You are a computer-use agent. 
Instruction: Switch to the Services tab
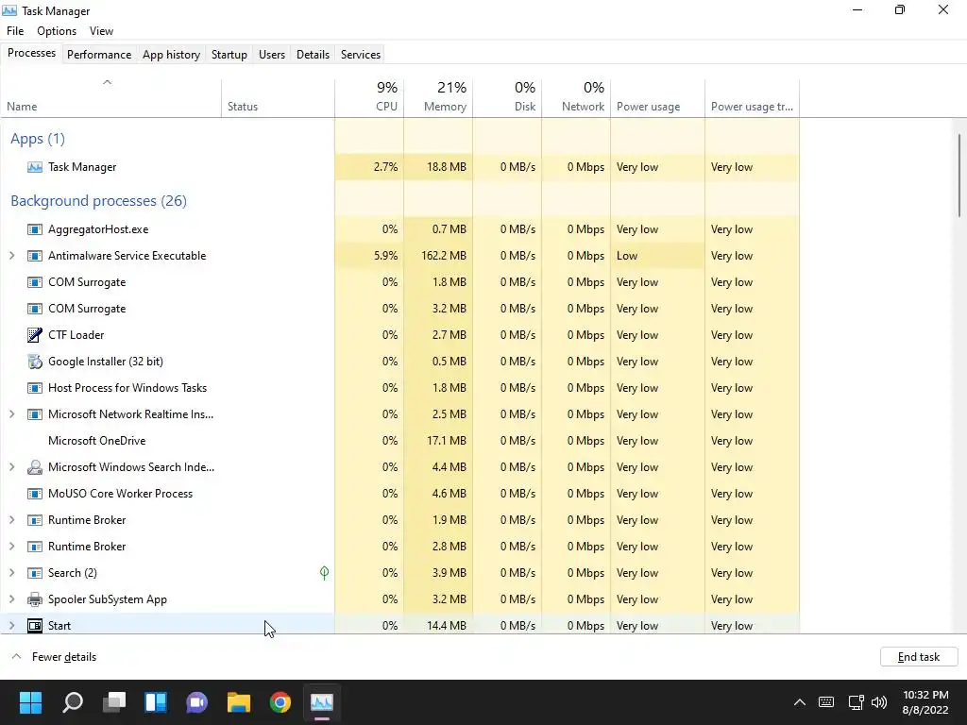tap(361, 54)
